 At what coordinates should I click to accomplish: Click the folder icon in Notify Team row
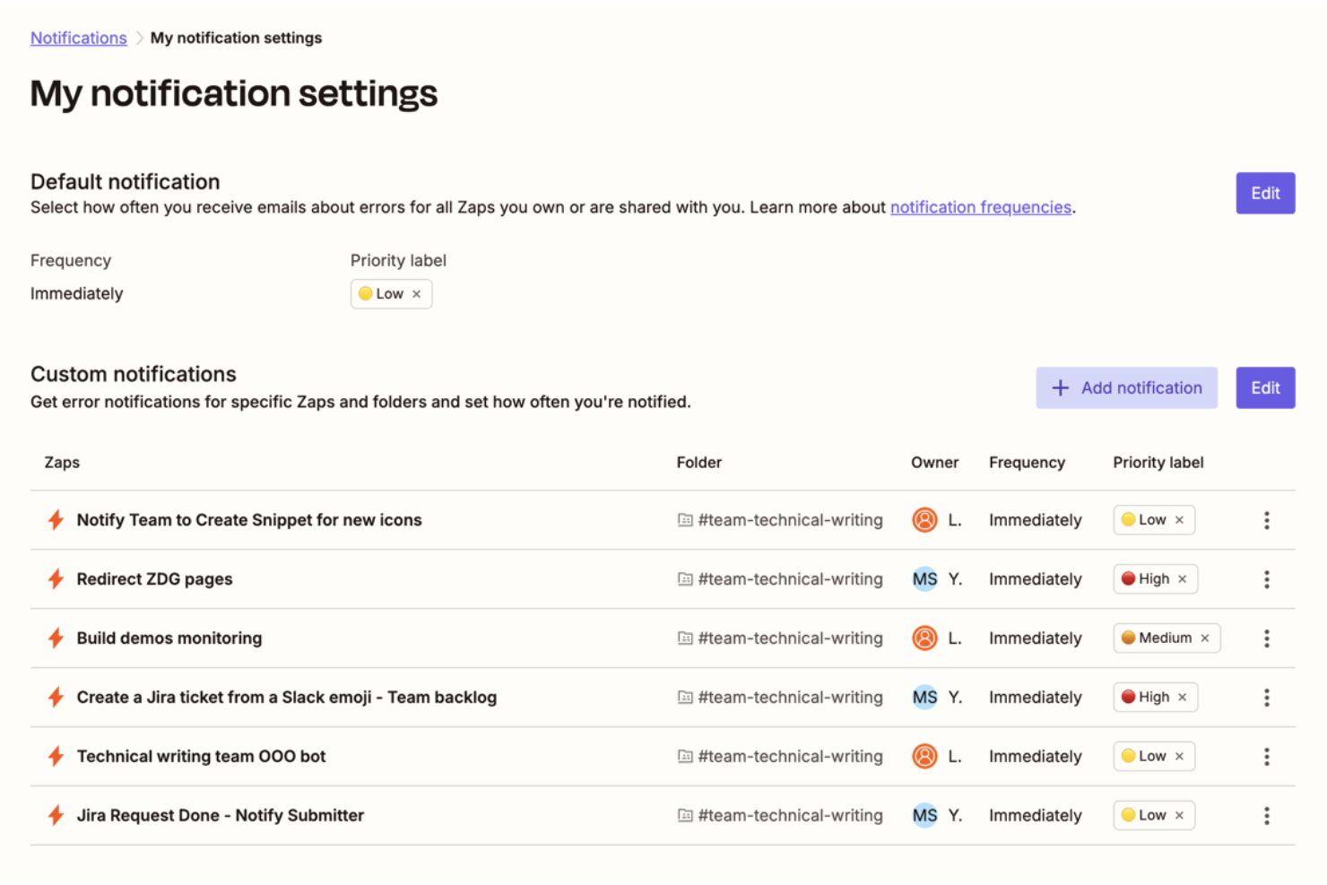point(685,520)
